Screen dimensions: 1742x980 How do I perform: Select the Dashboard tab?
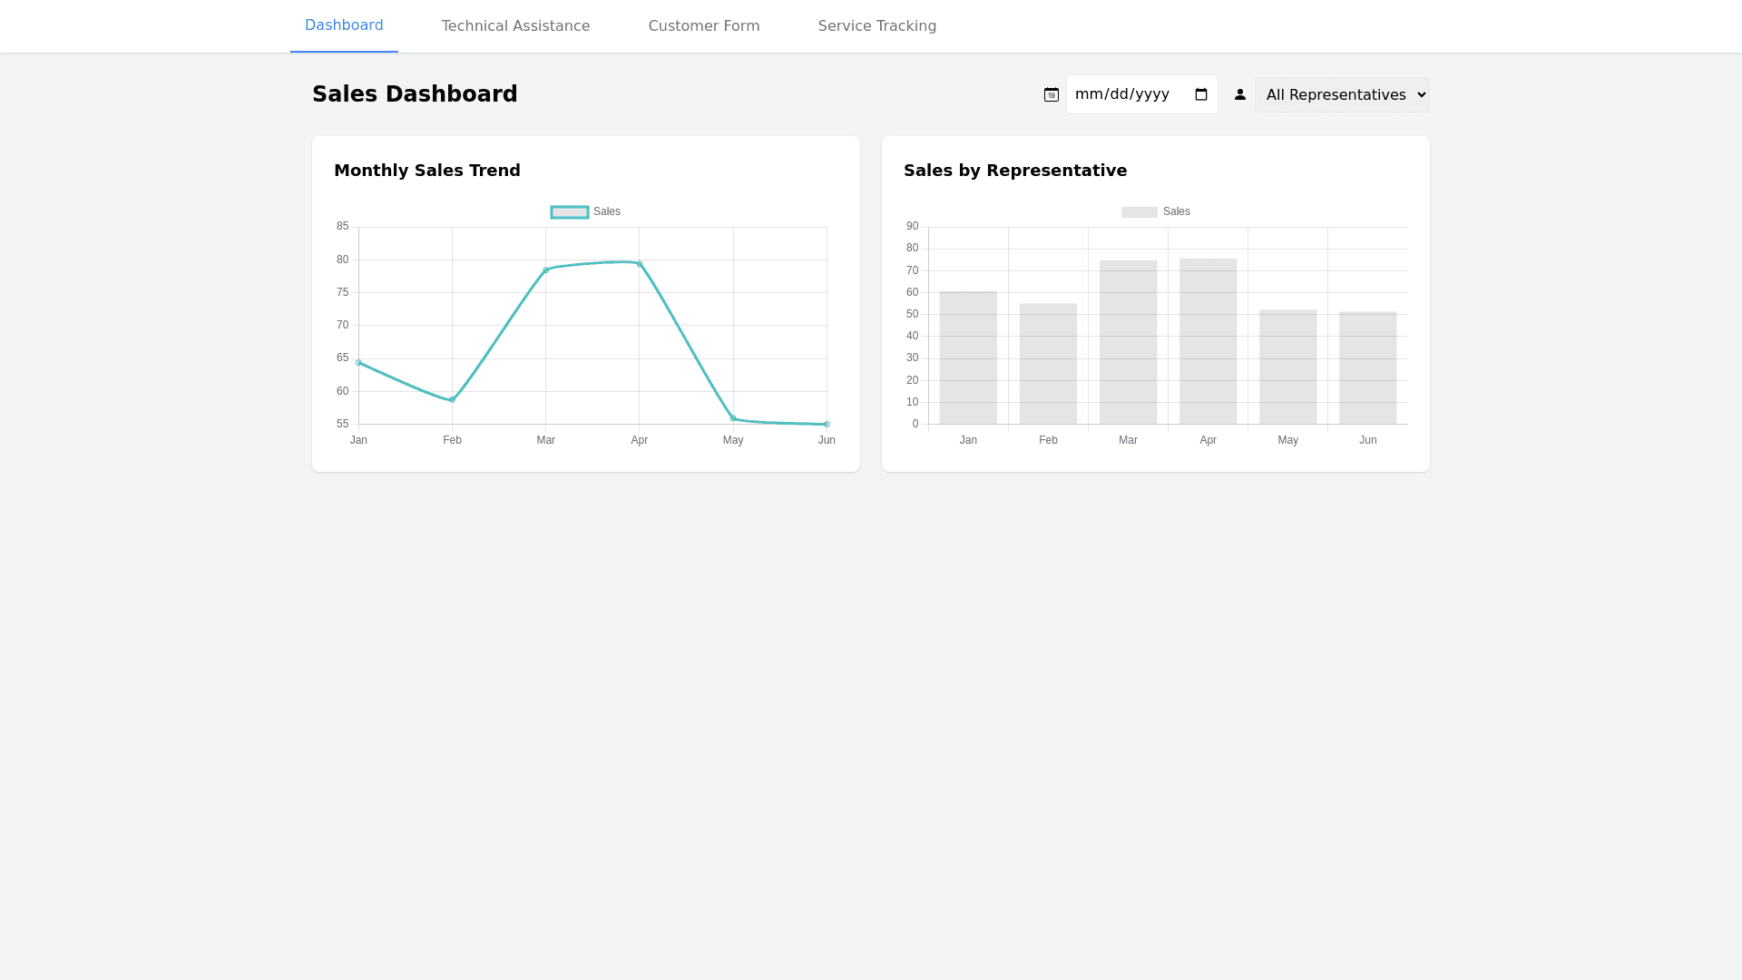click(x=344, y=25)
